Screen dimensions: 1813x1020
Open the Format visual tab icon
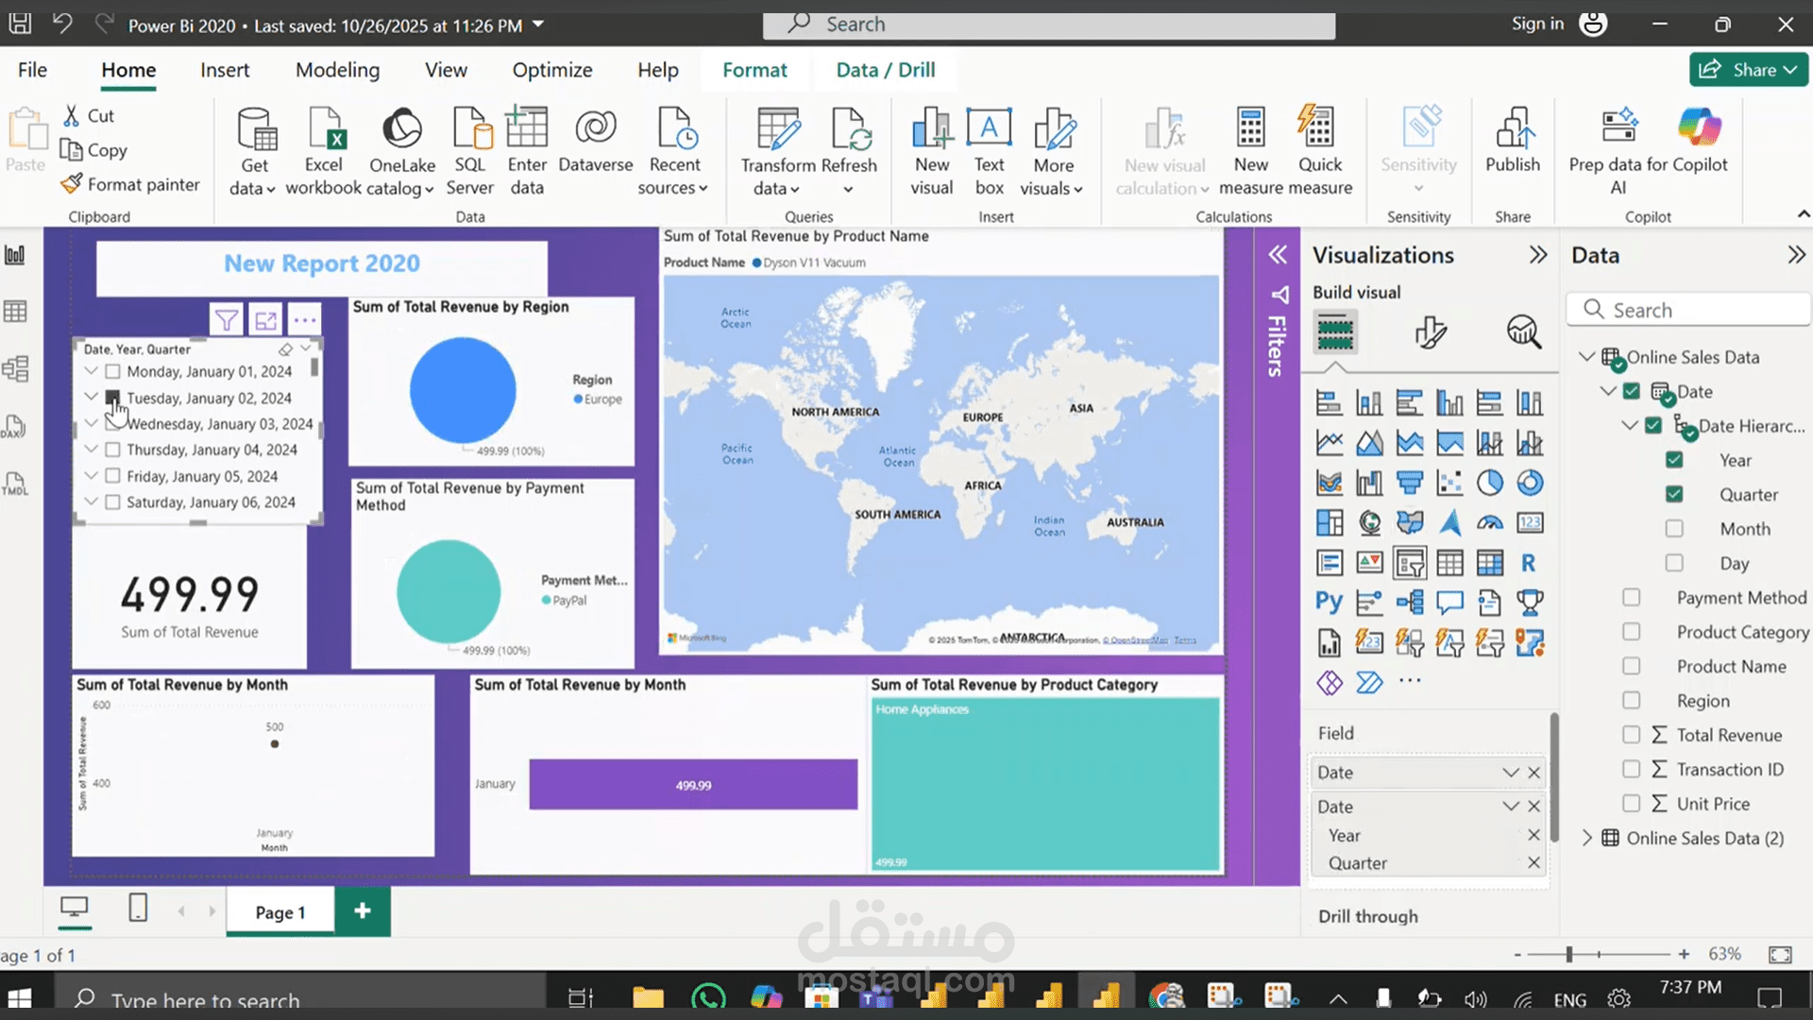(1430, 332)
